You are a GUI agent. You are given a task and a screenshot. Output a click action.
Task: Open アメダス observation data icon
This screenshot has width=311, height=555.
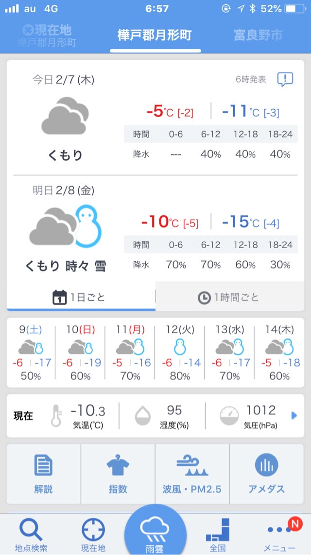[x=266, y=474]
